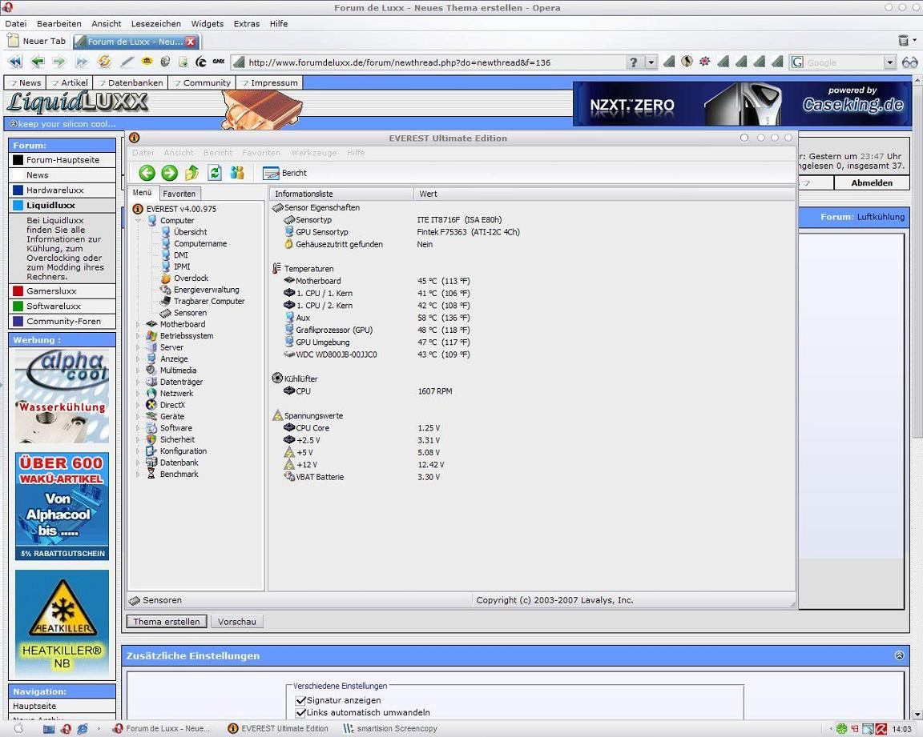Click the NZXT Zero Caseking banner
This screenshot has width=923, height=737.
pyautogui.click(x=742, y=104)
